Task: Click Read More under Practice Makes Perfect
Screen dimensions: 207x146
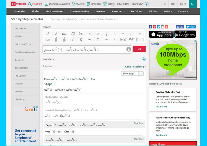Action: pyautogui.click(x=161, y=107)
